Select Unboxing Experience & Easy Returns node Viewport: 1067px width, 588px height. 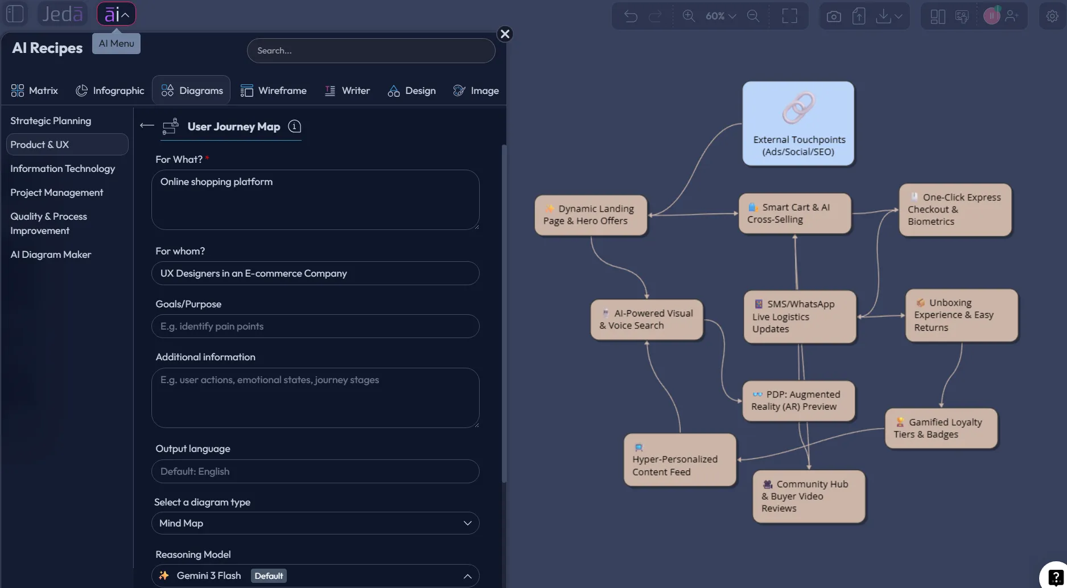click(x=962, y=315)
